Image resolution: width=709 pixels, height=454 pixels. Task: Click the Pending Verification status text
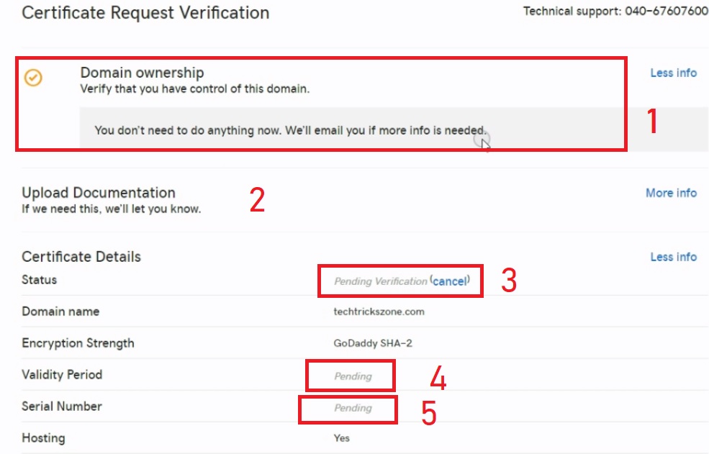380,281
